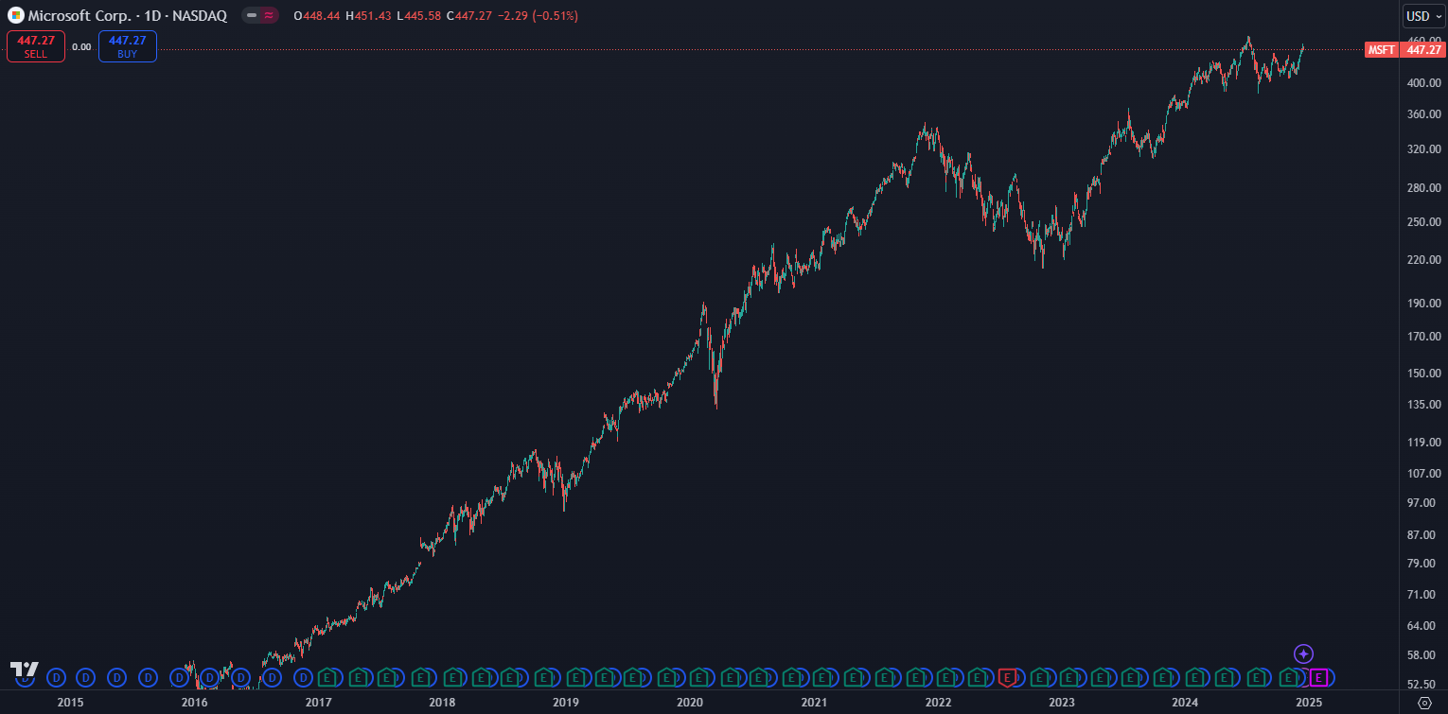This screenshot has width=1448, height=714.
Task: Click the 2020 label on time axis
Action: 690,703
